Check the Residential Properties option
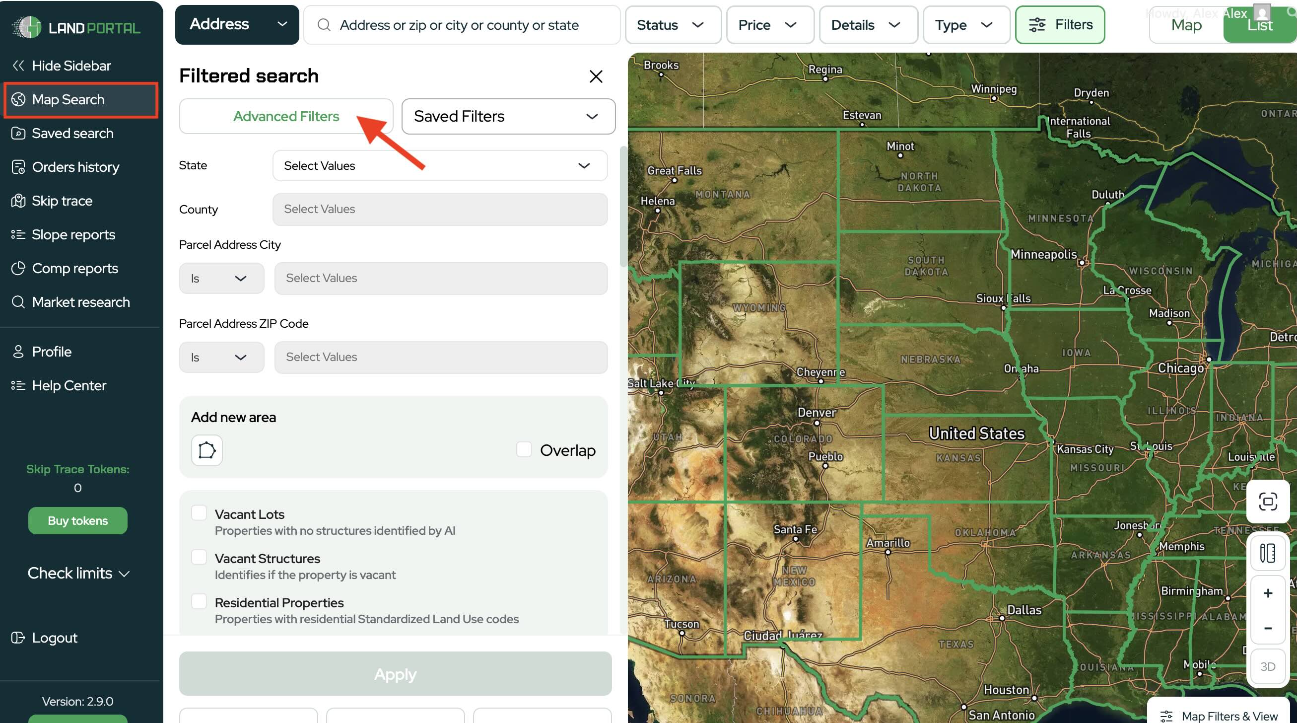Image resolution: width=1297 pixels, height=723 pixels. click(199, 601)
